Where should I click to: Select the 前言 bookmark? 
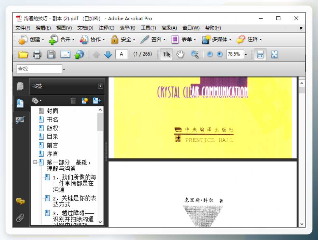point(52,145)
